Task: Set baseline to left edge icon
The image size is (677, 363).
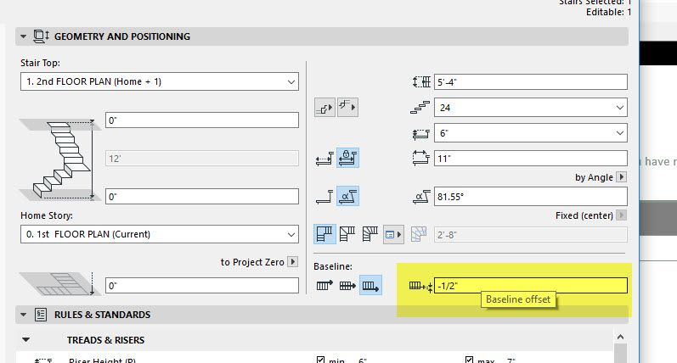Action: [x=324, y=286]
